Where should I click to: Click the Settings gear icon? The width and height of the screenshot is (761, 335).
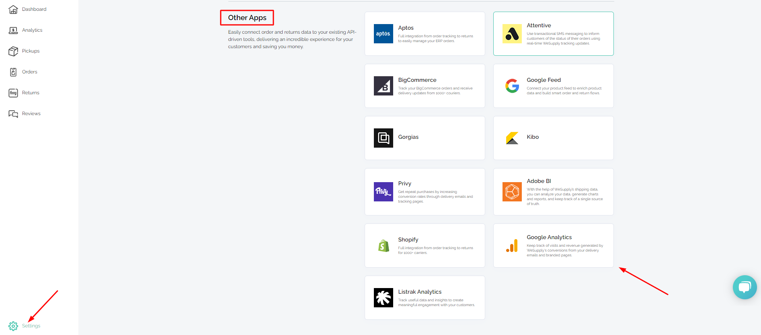[13, 326]
